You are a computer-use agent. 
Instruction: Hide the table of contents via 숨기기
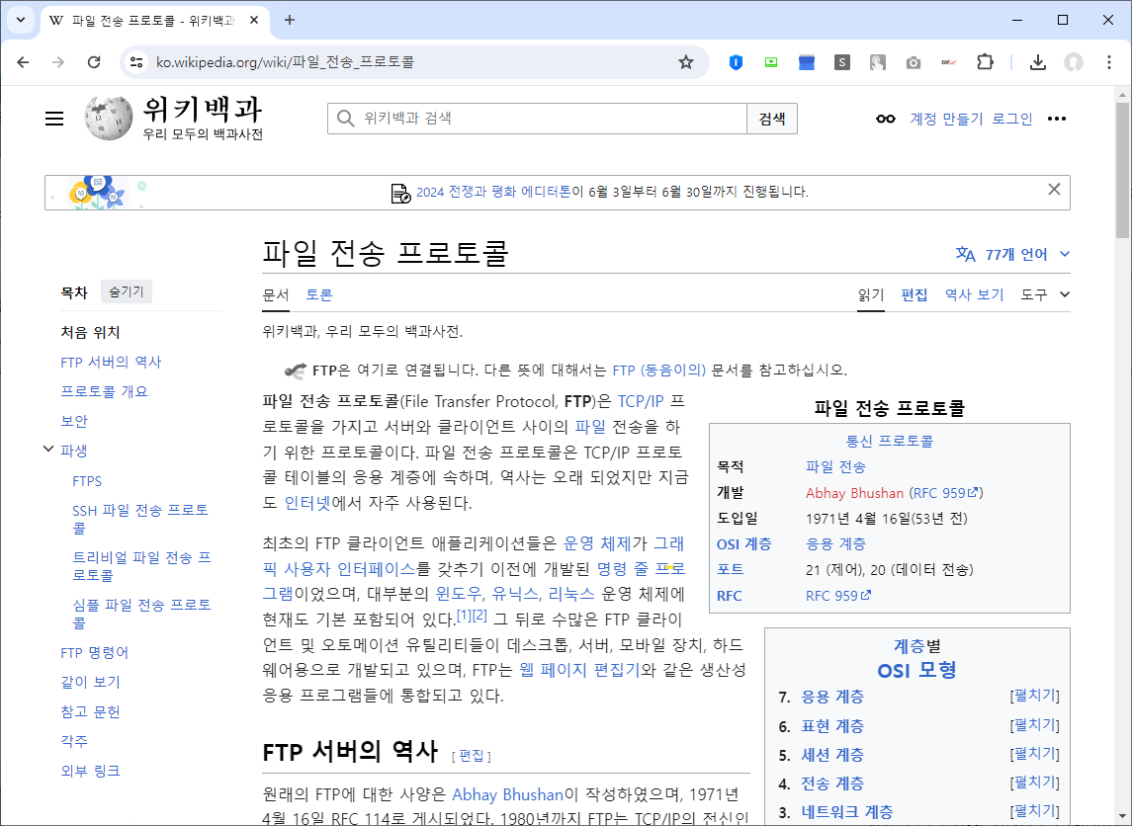[x=126, y=291]
